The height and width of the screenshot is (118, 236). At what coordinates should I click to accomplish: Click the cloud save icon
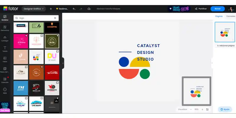(89, 9)
